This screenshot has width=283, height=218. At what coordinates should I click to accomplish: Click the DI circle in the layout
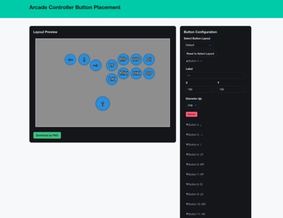149,59
